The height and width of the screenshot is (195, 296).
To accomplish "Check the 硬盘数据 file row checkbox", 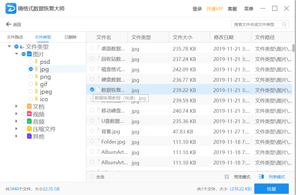I will 92,79.
